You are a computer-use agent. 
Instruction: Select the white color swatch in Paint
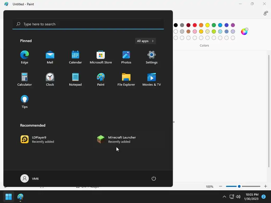coord(176,31)
